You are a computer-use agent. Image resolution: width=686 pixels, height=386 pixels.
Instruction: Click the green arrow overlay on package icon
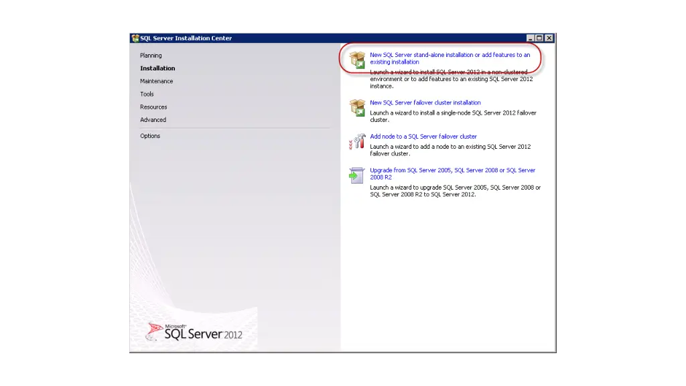coord(360,64)
